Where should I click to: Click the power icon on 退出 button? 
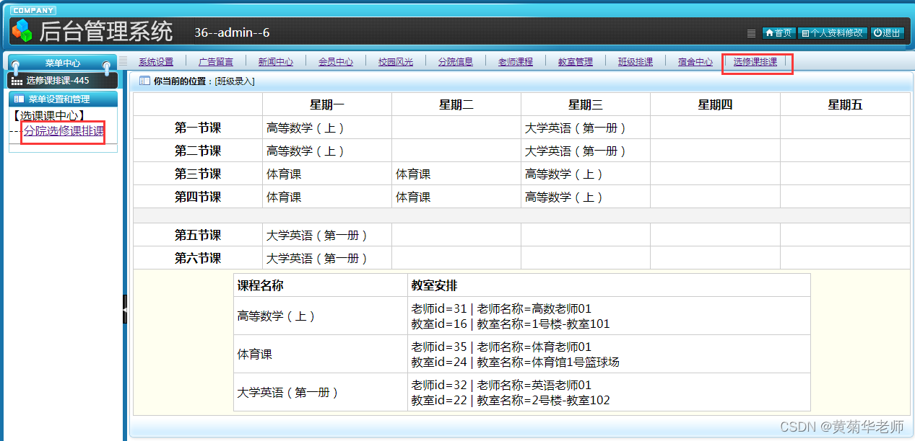(x=879, y=33)
